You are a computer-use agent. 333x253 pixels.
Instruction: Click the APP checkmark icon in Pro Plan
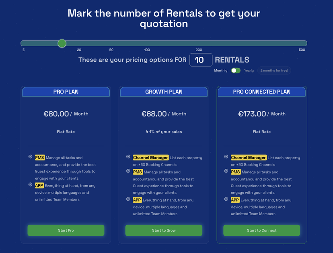30,185
